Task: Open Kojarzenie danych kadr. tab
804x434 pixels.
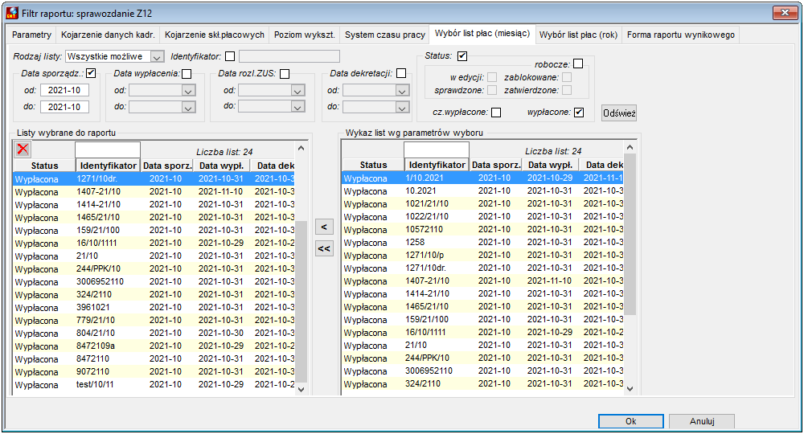Action: 108,35
